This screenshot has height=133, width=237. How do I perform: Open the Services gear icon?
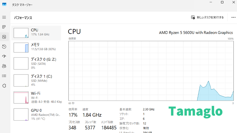(x=4, y=85)
